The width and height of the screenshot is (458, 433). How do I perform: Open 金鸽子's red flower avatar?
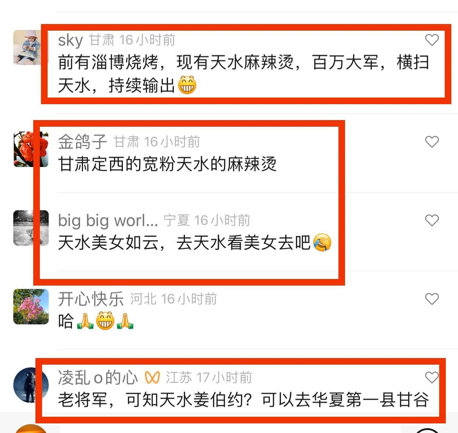(31, 149)
